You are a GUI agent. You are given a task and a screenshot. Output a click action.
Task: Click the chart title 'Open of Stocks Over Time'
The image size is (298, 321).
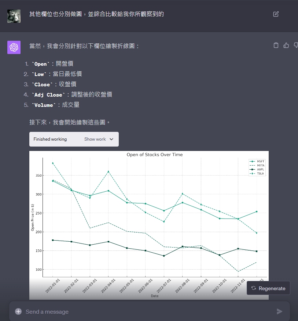pos(155,155)
